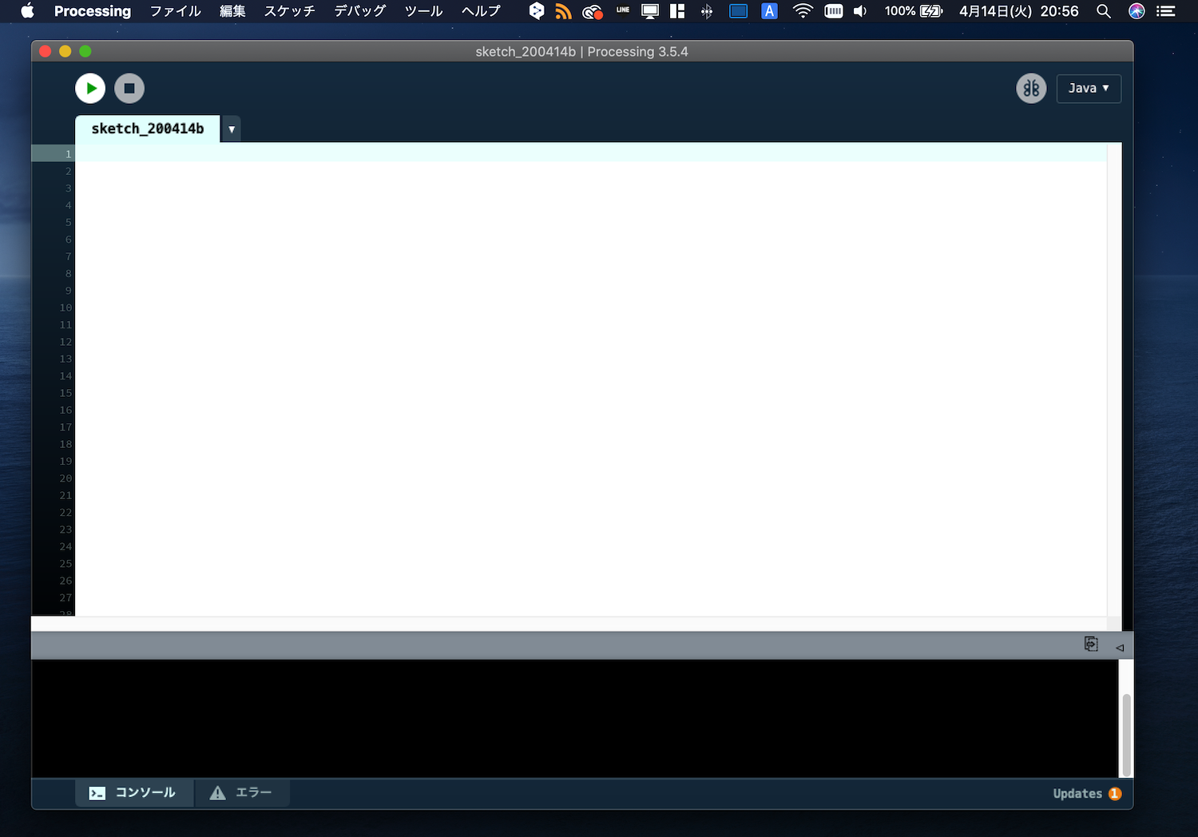Collapse the console with the triangle icon
The image size is (1198, 837).
coord(1120,647)
